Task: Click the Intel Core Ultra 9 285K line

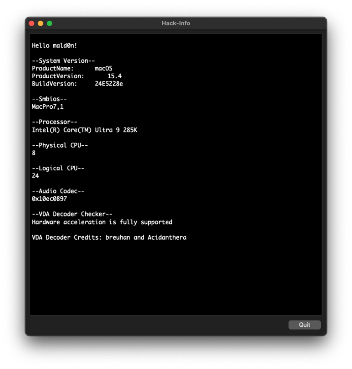Action: coord(85,130)
